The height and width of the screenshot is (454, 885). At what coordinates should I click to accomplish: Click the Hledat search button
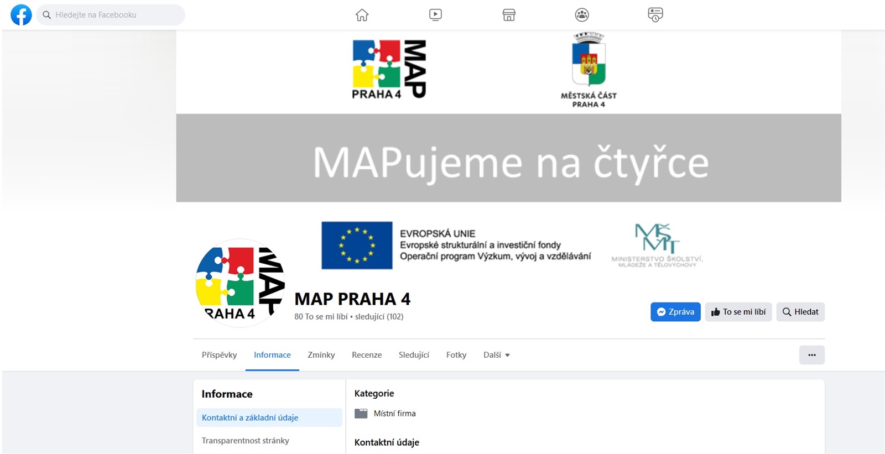coord(800,312)
